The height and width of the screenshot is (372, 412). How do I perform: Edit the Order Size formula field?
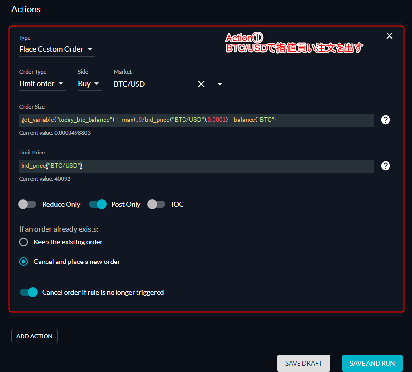197,120
